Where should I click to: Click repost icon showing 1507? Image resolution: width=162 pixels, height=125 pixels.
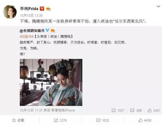118,110
